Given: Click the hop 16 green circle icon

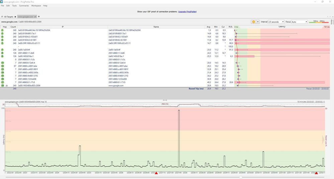Looking at the screenshot, I should coord(2,79).
